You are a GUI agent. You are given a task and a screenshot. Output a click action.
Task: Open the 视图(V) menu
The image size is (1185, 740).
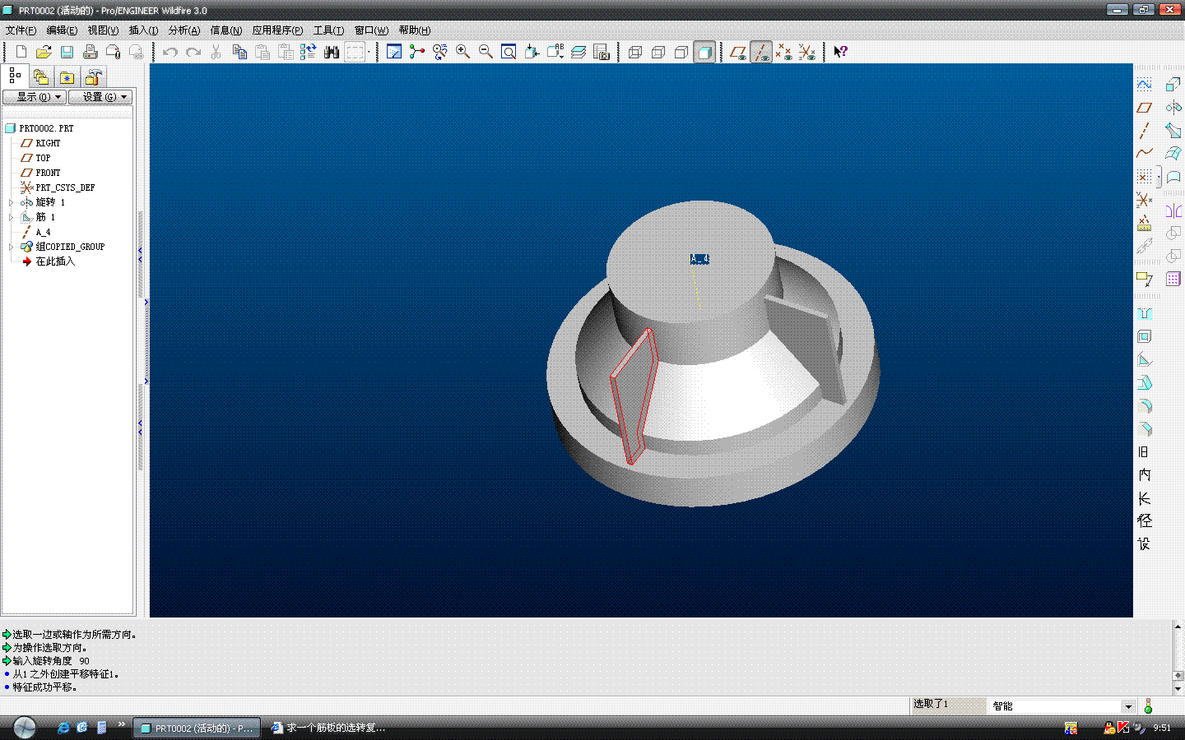tap(103, 30)
